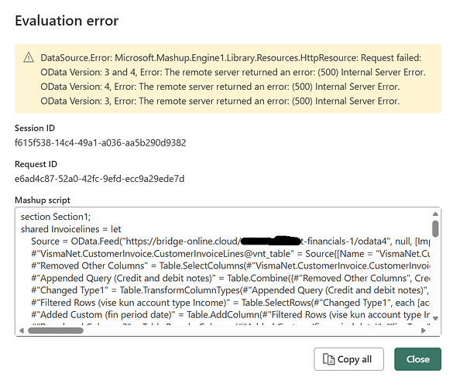Click the warning triangle icon
This screenshot has height=387, width=453.
pyautogui.click(x=29, y=57)
